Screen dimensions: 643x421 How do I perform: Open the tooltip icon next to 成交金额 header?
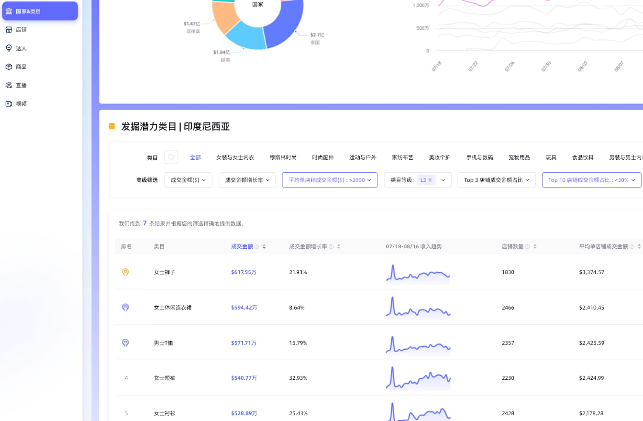257,246
